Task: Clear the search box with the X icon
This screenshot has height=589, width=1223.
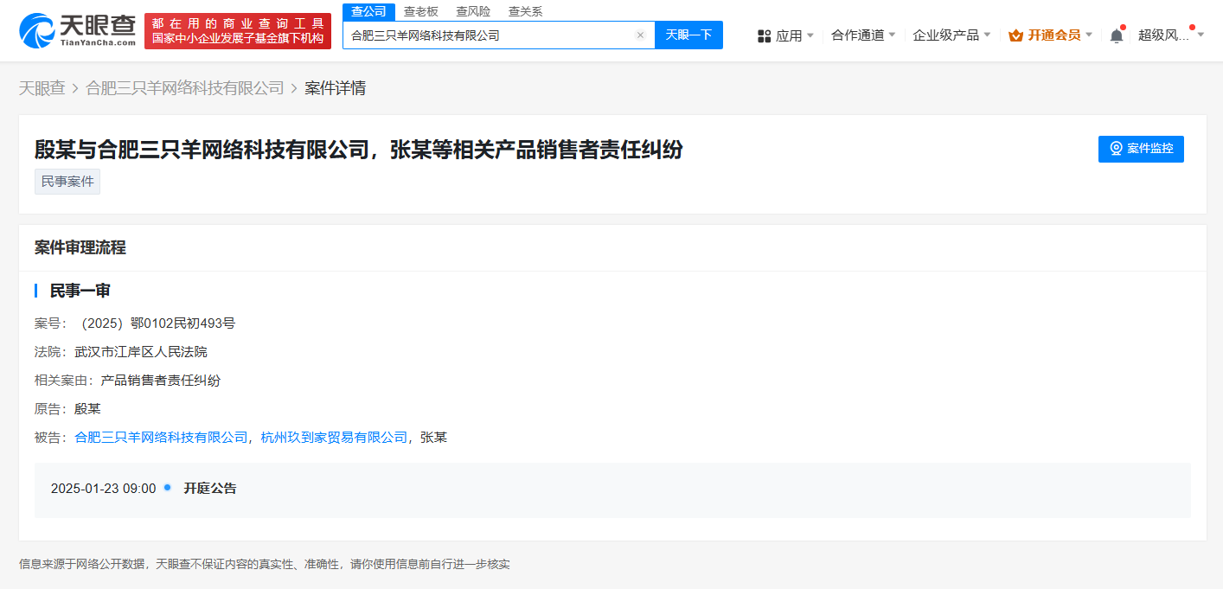Action: tap(640, 35)
